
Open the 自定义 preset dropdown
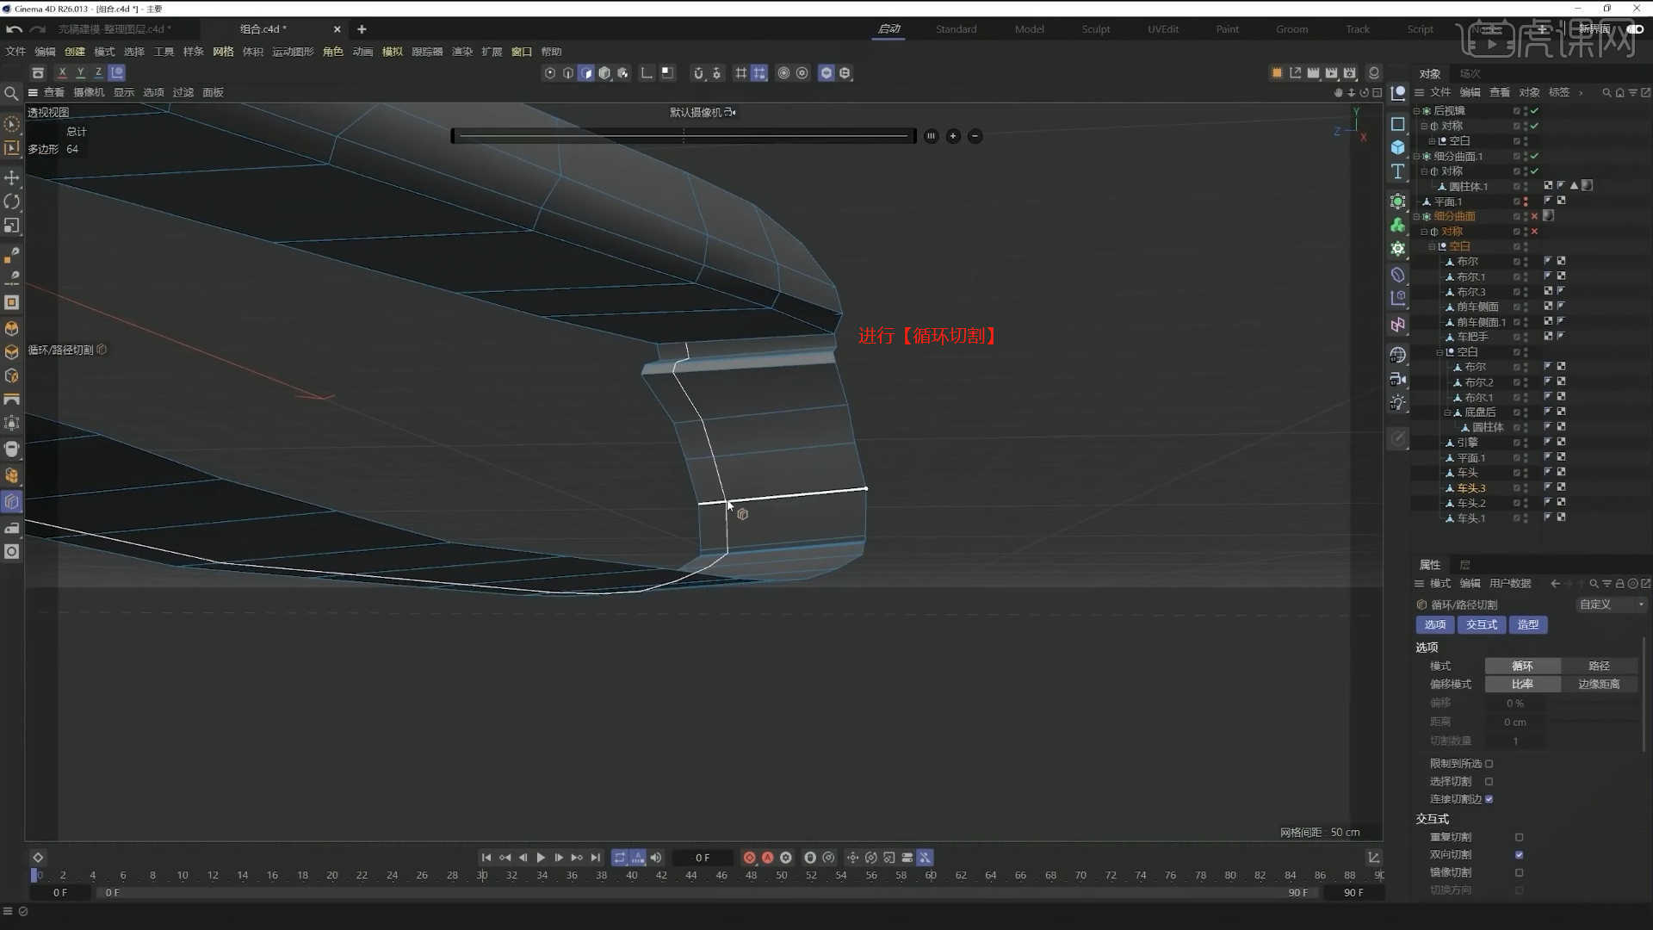tap(1612, 604)
